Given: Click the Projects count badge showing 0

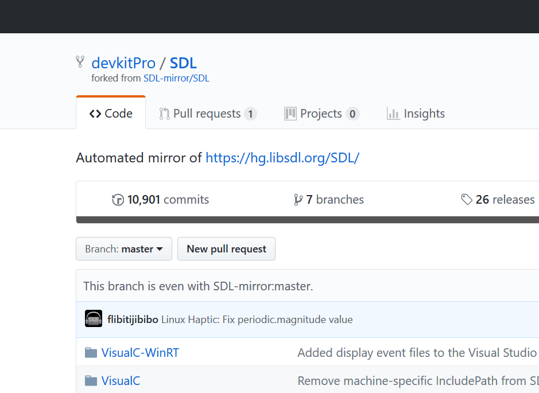Looking at the screenshot, I should (x=352, y=114).
